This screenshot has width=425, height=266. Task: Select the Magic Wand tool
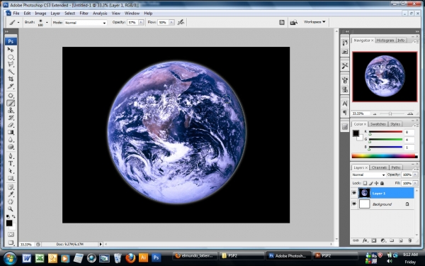click(x=11, y=72)
